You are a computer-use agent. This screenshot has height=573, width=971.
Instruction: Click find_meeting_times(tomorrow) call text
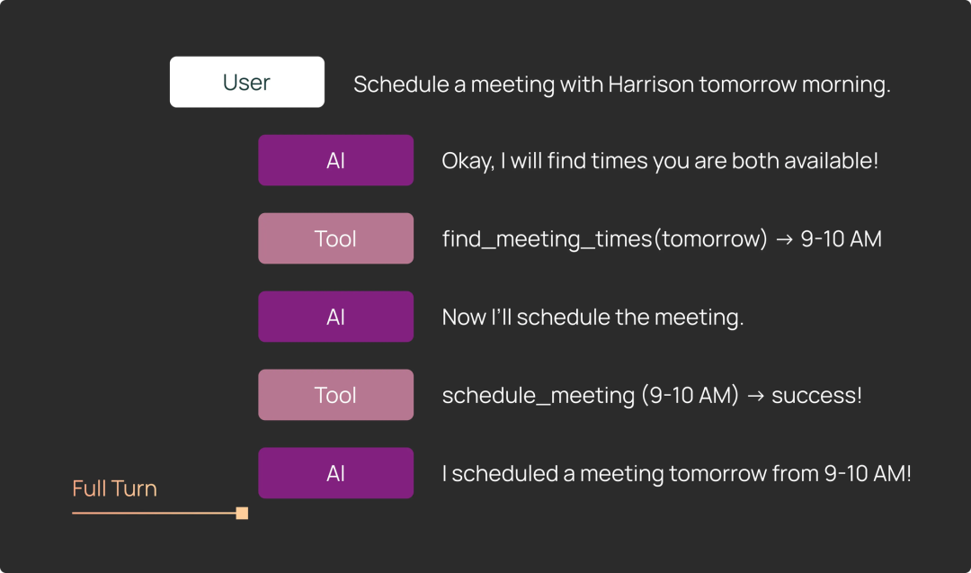(604, 239)
